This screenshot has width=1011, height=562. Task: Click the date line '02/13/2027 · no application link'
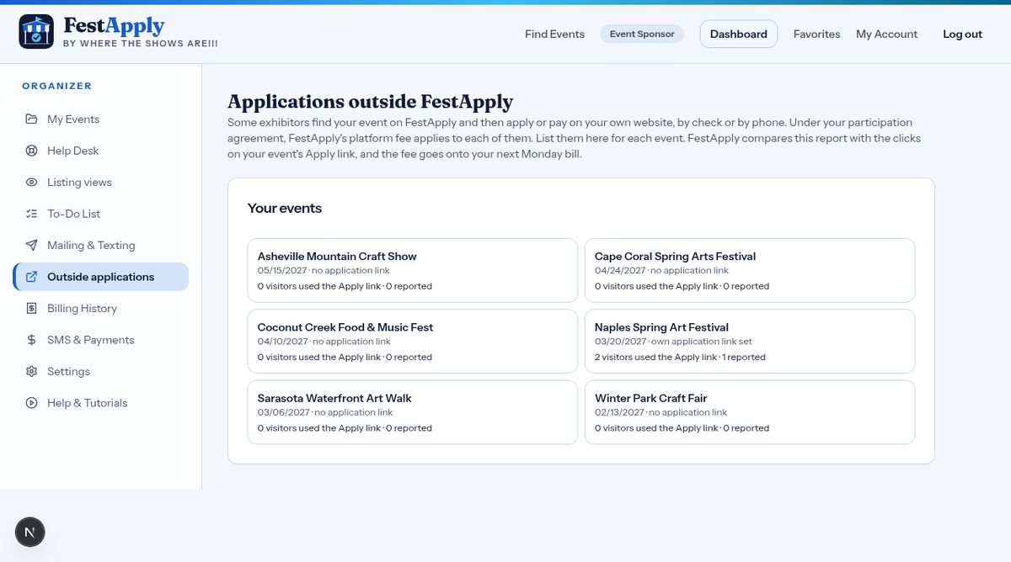click(661, 412)
